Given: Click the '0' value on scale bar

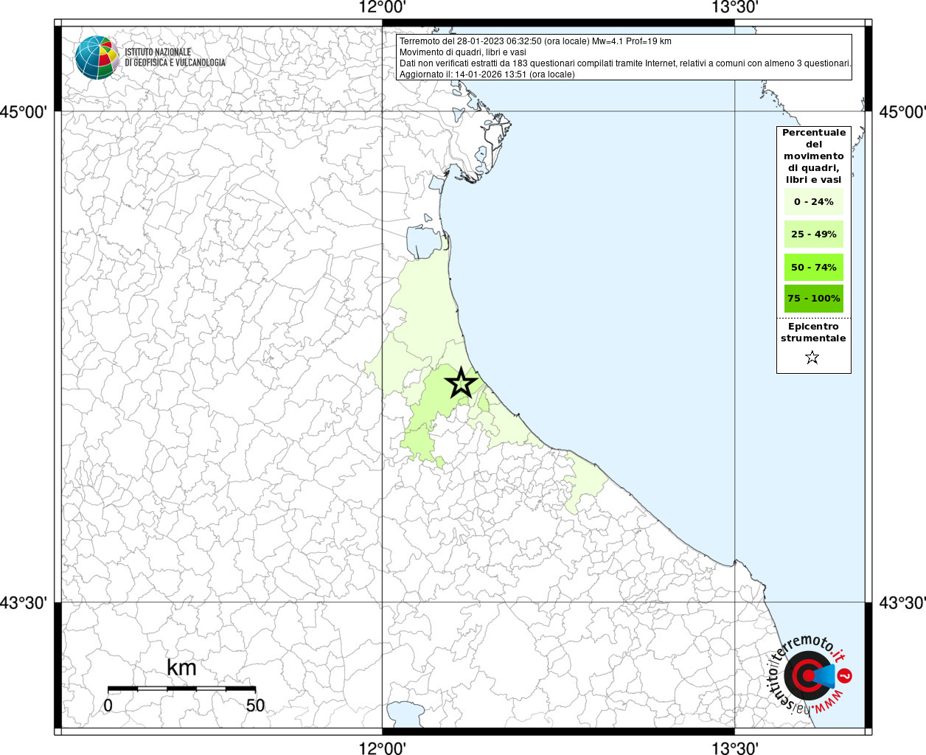Looking at the screenshot, I should point(108,705).
